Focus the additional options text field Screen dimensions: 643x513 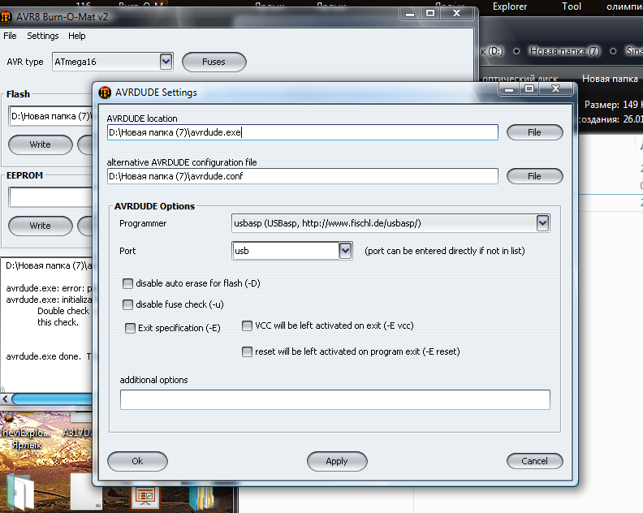coord(335,400)
